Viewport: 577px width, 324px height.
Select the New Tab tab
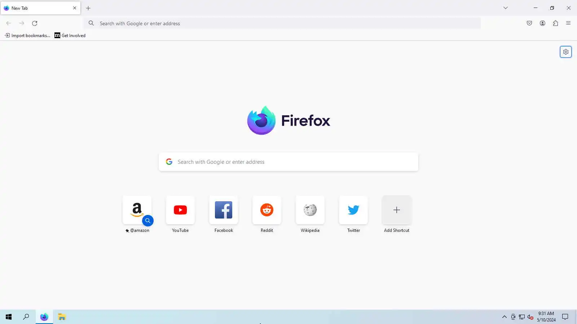[x=40, y=8]
